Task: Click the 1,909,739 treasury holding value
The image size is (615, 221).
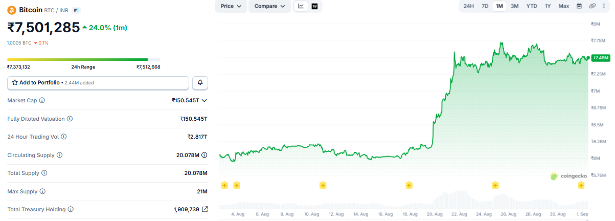Action: point(187,209)
